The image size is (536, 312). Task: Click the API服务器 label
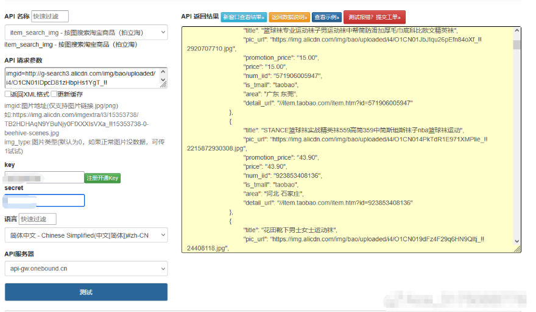pos(19,254)
